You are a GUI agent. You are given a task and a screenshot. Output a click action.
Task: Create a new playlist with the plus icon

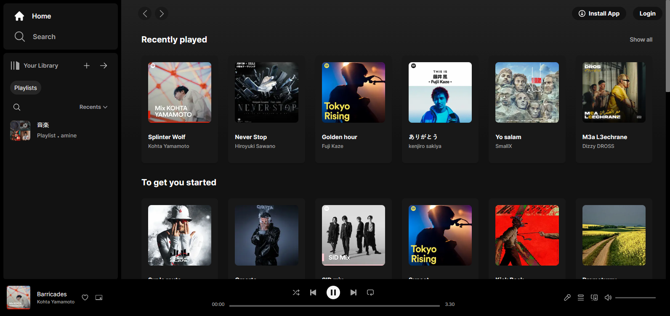pos(87,66)
